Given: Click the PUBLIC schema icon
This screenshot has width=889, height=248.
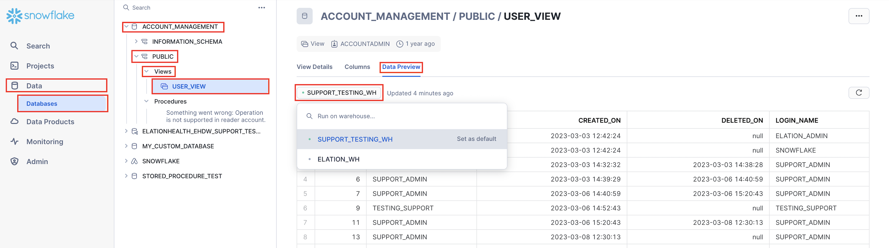Looking at the screenshot, I should tap(145, 56).
